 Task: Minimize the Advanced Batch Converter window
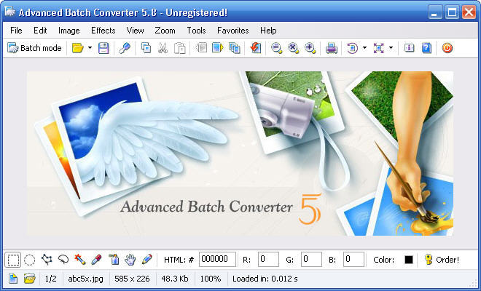[434, 12]
